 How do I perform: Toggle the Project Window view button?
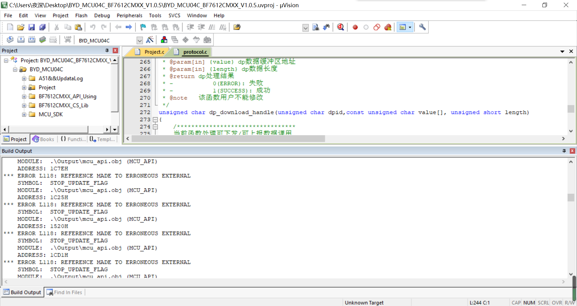(403, 27)
